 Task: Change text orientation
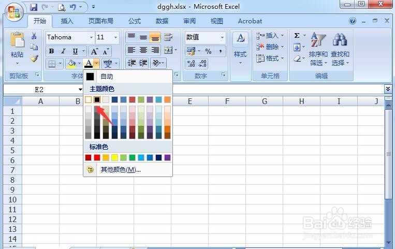coord(157,63)
